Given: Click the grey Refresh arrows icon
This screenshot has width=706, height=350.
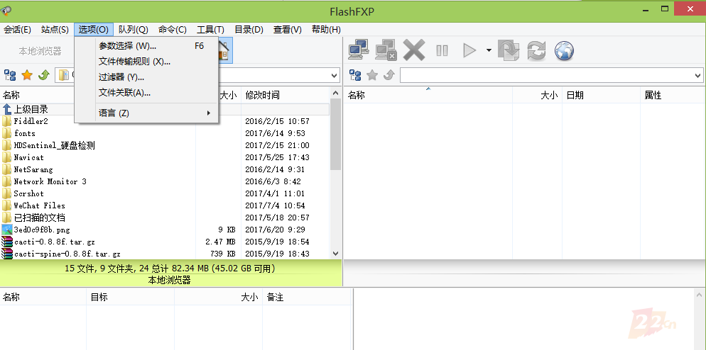Looking at the screenshot, I should 536,50.
